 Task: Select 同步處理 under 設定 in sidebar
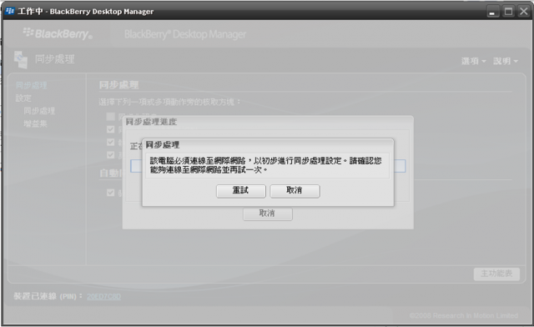tap(39, 111)
